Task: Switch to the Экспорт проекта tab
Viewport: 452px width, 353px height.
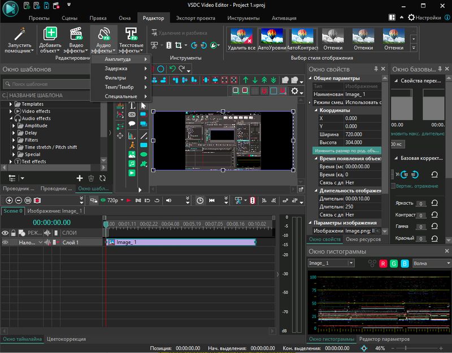Action: (195, 18)
